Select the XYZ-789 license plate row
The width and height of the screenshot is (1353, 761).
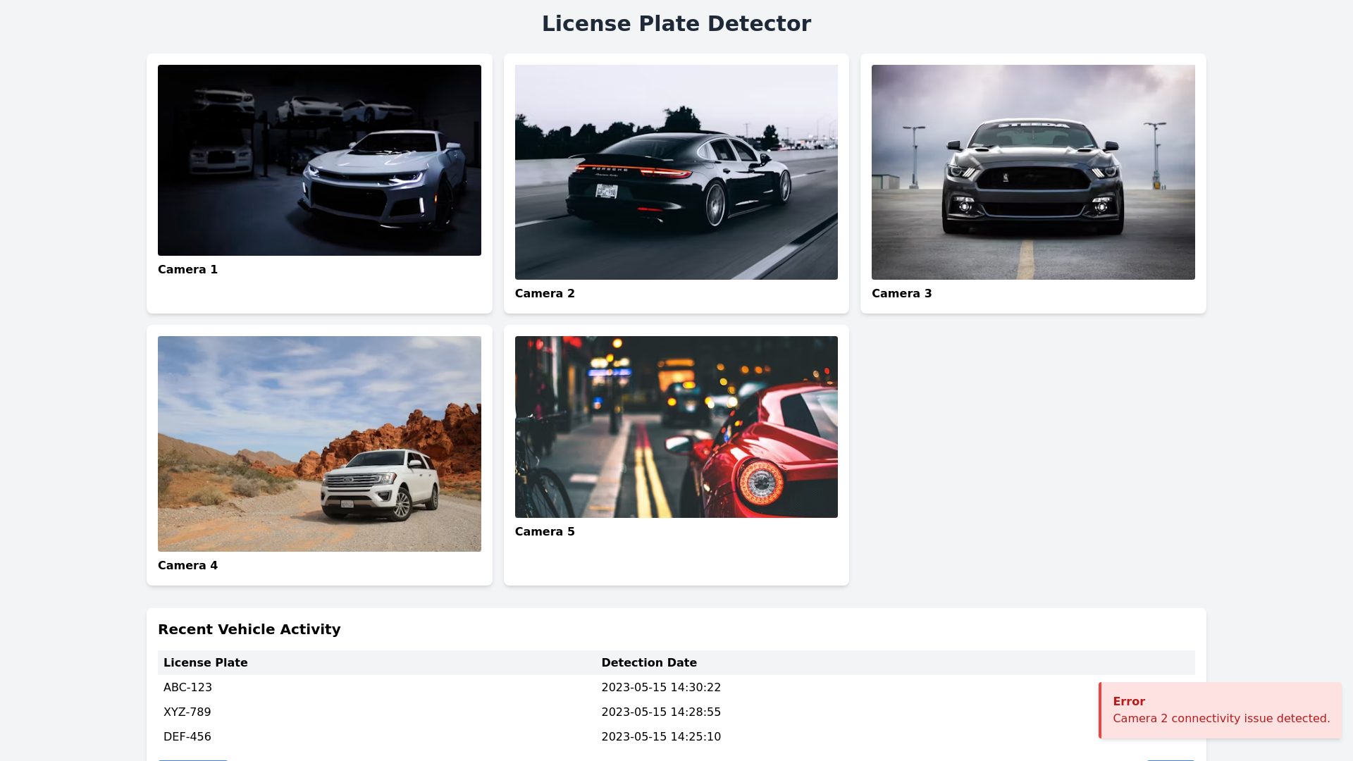click(187, 712)
